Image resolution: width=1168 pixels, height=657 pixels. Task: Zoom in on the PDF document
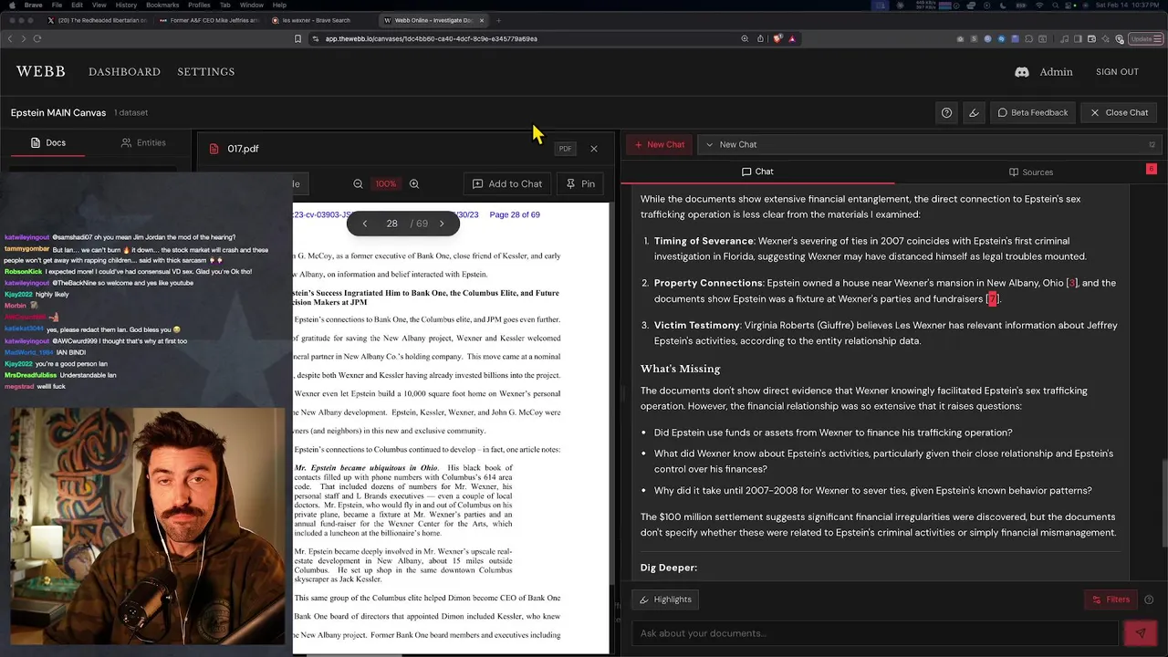(x=414, y=183)
